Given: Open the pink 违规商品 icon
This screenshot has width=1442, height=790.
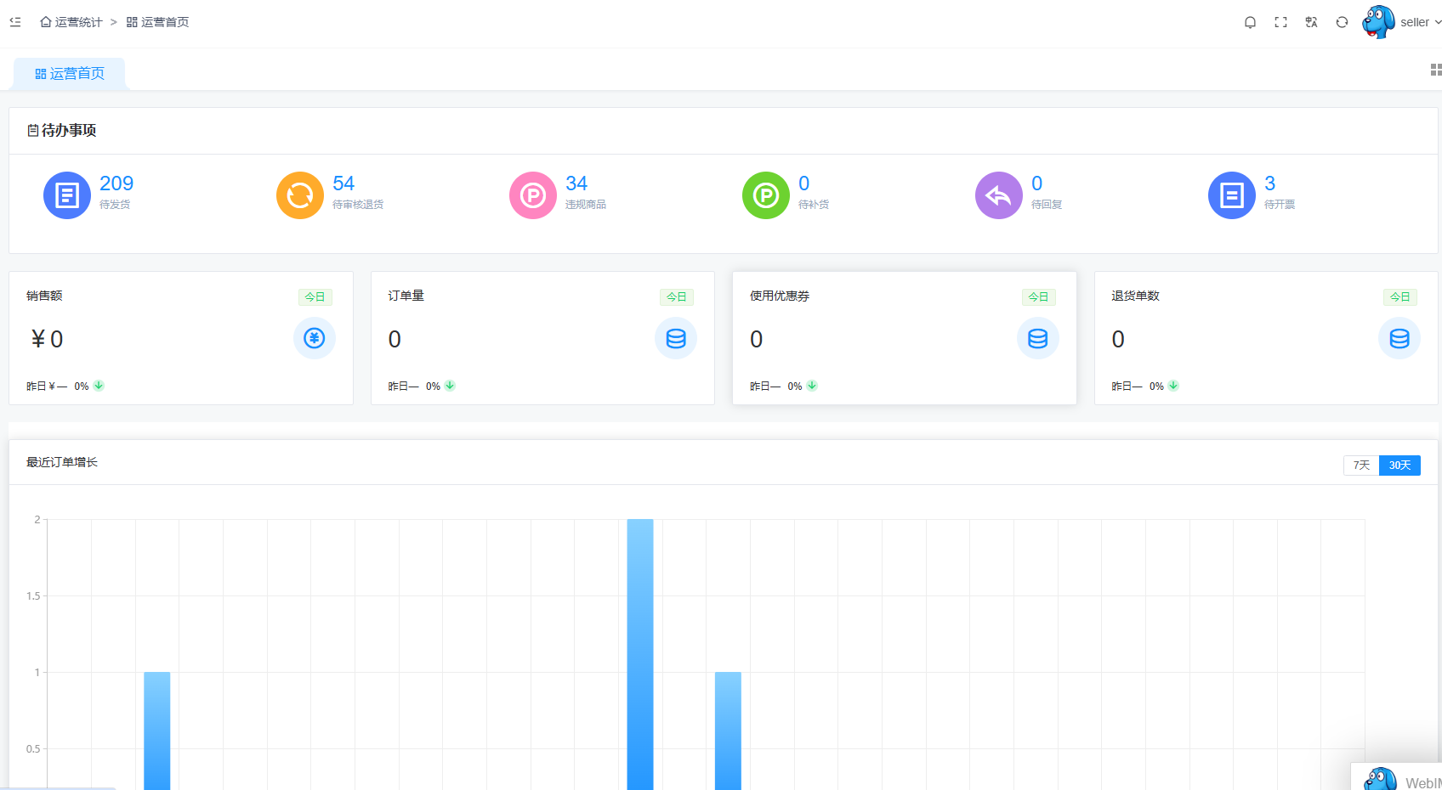Looking at the screenshot, I should click(533, 195).
